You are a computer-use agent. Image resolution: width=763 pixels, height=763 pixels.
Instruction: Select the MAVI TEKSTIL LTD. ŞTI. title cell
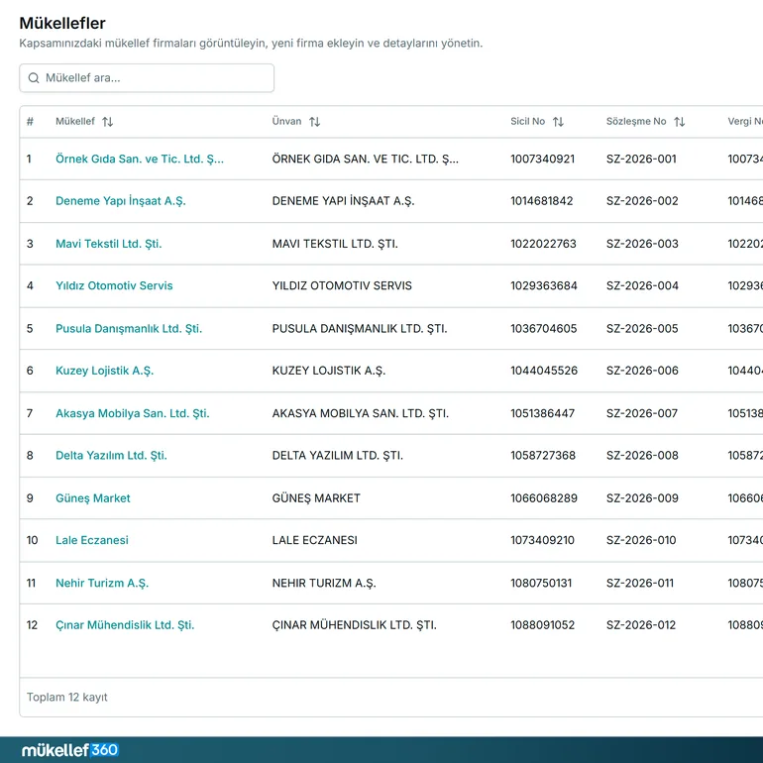[335, 244]
